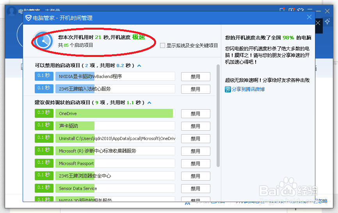Minimize the main 电脑管家 window
The height and width of the screenshot is (213, 338).
click(x=318, y=11)
